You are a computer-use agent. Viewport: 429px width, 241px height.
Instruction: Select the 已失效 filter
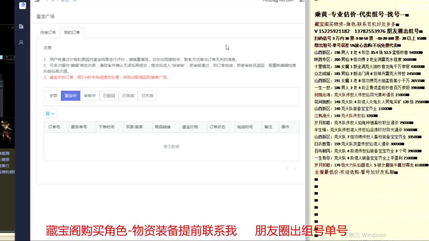pyautogui.click(x=147, y=96)
